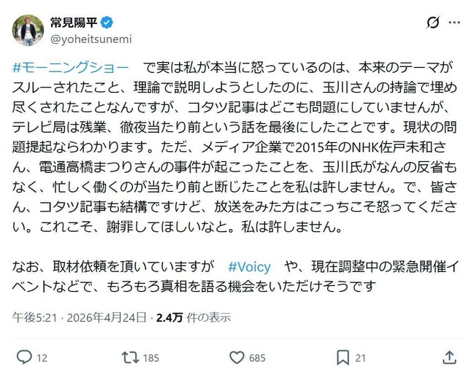Image resolution: width=471 pixels, height=372 pixels.
Task: Open the Grok explain-post icon
Action: (432, 23)
